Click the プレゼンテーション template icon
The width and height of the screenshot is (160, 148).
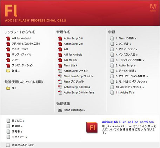pos(8,65)
